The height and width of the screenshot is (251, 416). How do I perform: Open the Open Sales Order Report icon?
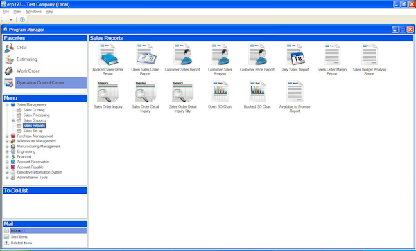146,55
